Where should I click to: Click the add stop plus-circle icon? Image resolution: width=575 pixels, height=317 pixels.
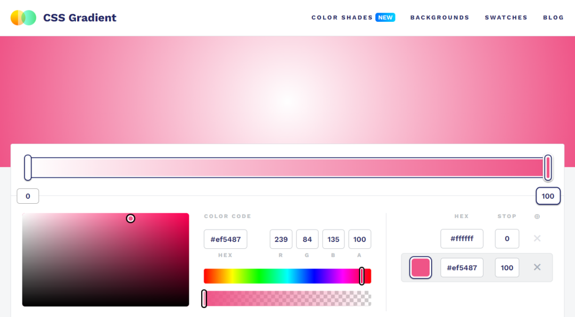tap(537, 216)
